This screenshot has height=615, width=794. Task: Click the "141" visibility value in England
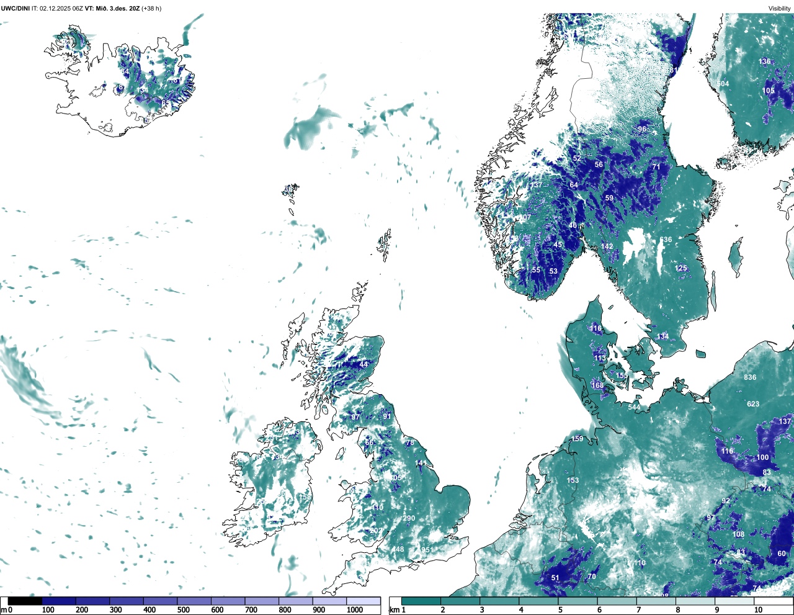pyautogui.click(x=421, y=464)
